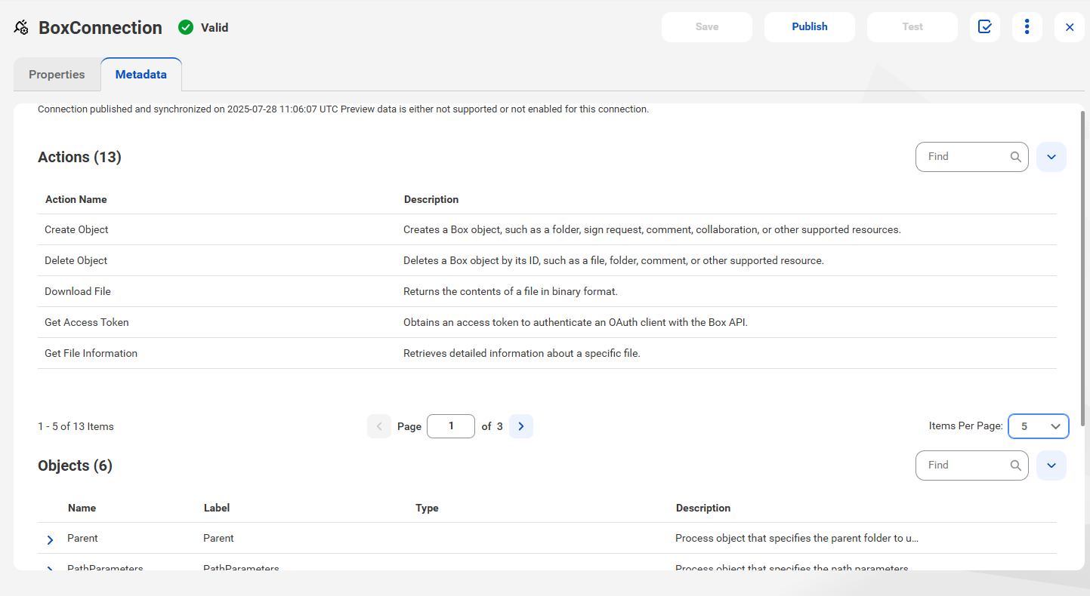Viewport: 1090px width, 596px height.
Task: Click the Actions Find search magnifier icon
Action: tap(1016, 157)
